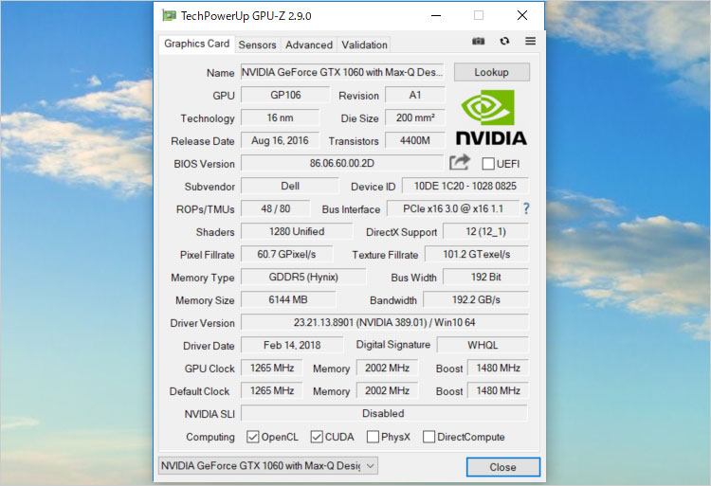Click the Digital Signature field WHQL
711x486 pixels.
pyautogui.click(x=483, y=345)
